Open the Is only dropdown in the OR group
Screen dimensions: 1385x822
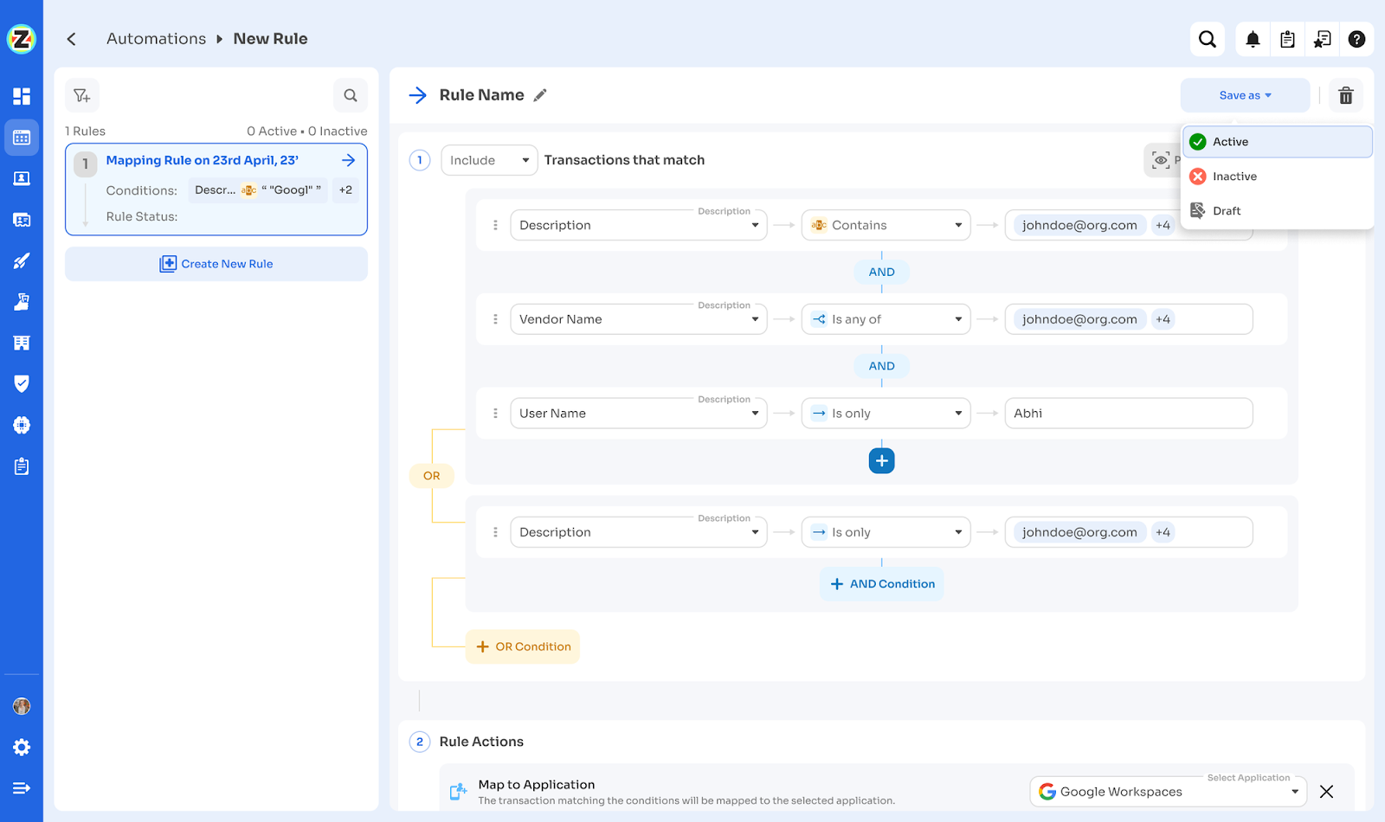(x=886, y=532)
